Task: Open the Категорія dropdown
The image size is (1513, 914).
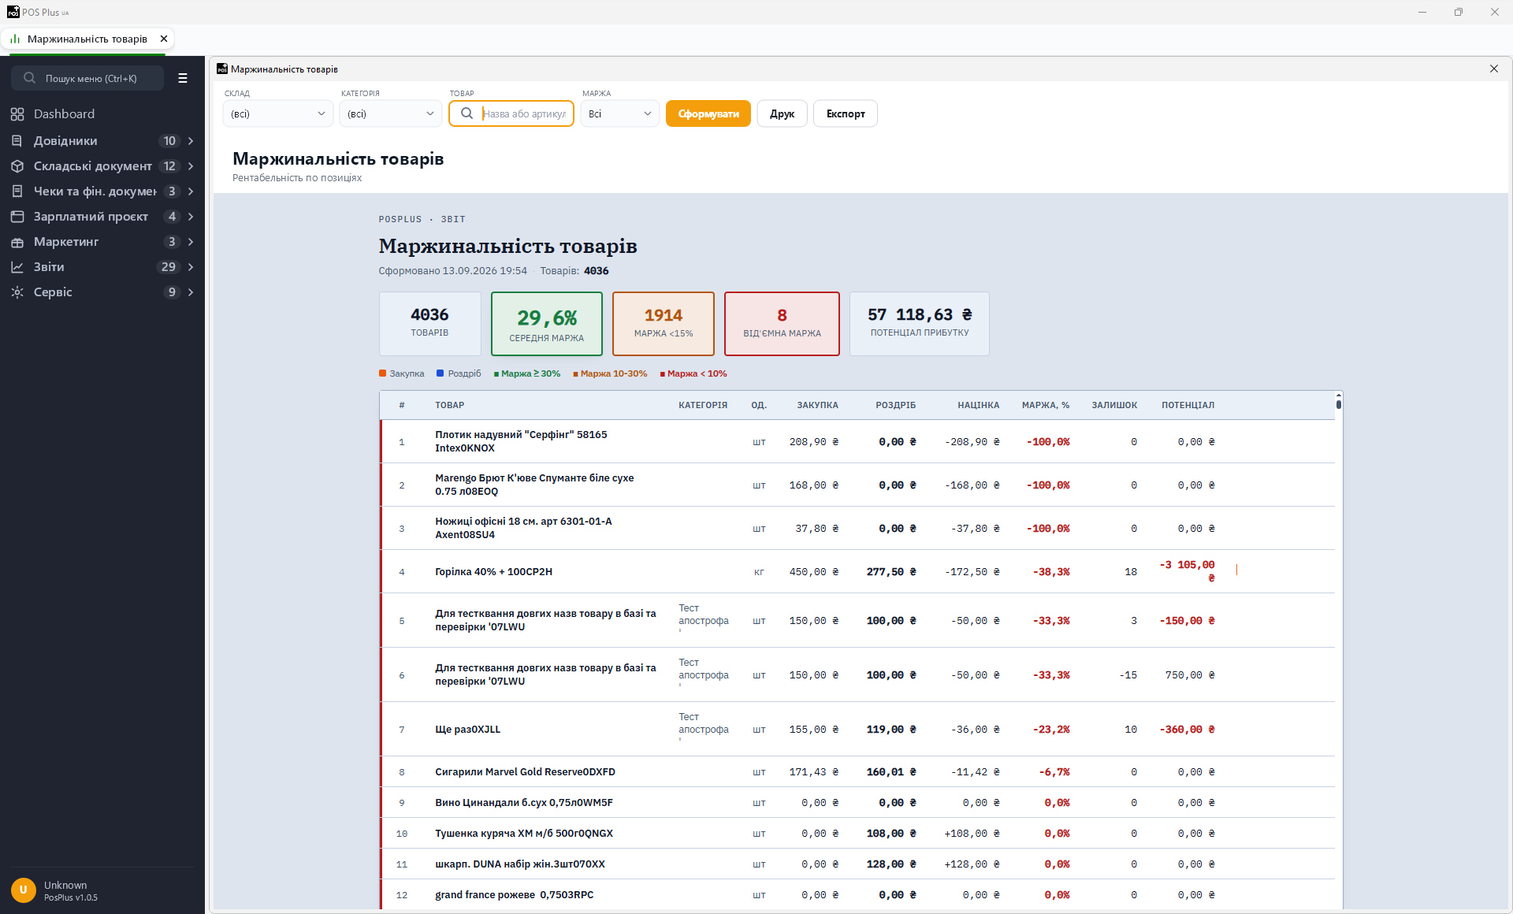Action: tap(391, 113)
